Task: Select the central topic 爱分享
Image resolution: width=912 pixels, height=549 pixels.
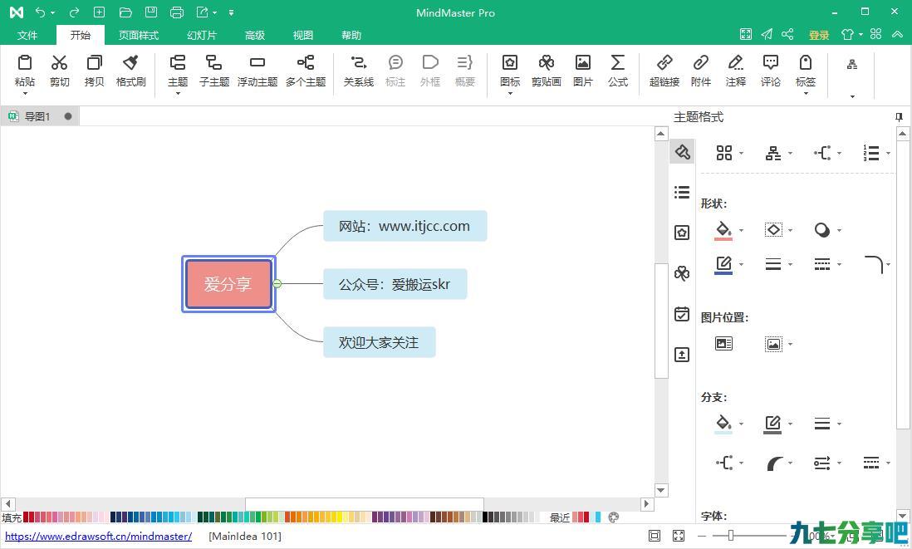Action: tap(228, 284)
